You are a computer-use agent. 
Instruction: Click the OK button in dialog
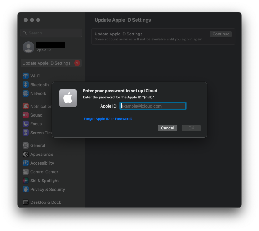pyautogui.click(x=191, y=128)
